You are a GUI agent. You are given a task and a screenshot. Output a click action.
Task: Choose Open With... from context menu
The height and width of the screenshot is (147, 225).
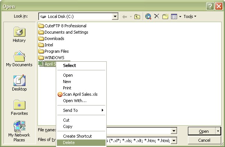pos(81,101)
